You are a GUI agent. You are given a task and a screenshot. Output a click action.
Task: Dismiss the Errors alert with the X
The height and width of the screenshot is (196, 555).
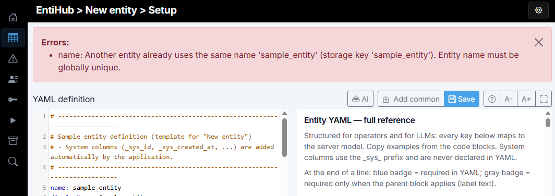(x=539, y=42)
